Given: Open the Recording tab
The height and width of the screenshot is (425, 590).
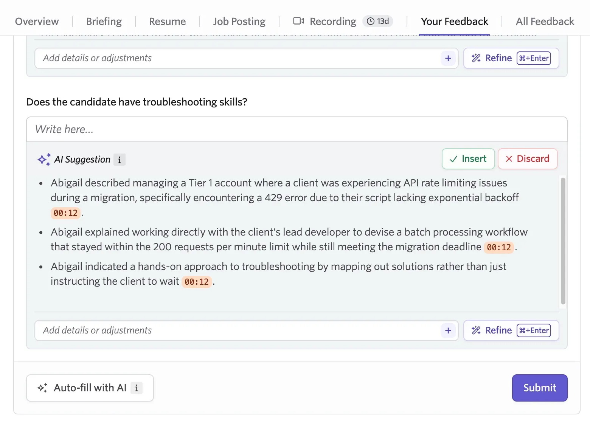Looking at the screenshot, I should click(x=333, y=22).
